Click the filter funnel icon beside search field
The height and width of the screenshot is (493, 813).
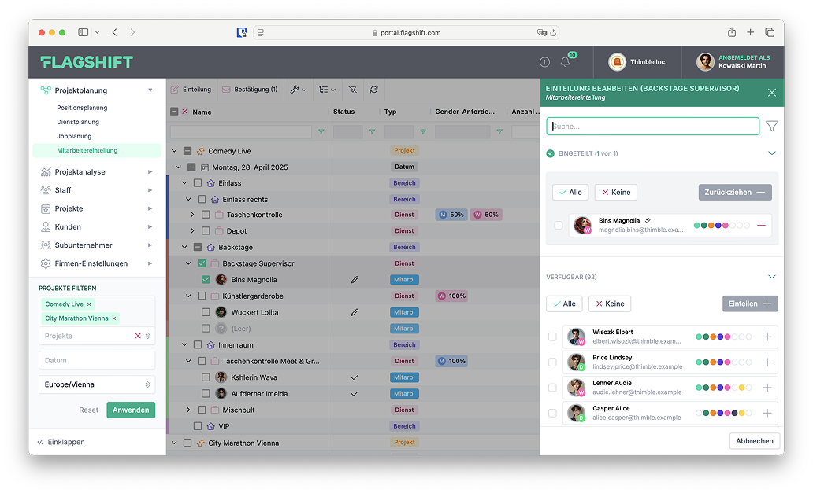[771, 126]
